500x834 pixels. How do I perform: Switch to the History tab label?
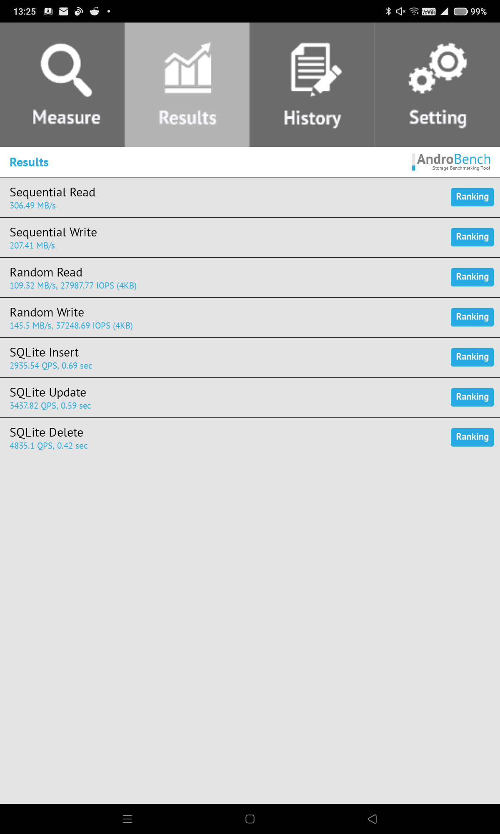click(312, 118)
